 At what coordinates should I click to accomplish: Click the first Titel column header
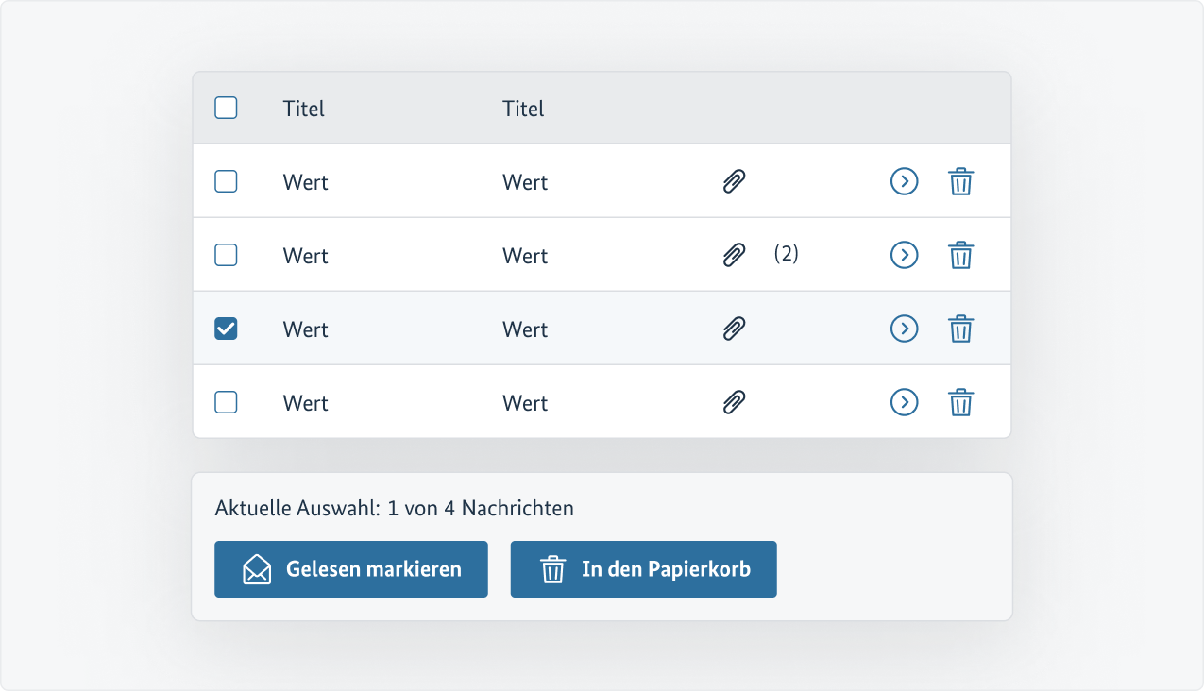tap(303, 108)
